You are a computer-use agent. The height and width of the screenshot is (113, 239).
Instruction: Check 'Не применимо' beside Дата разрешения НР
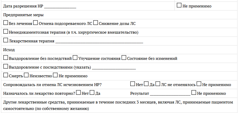tap(179, 5)
